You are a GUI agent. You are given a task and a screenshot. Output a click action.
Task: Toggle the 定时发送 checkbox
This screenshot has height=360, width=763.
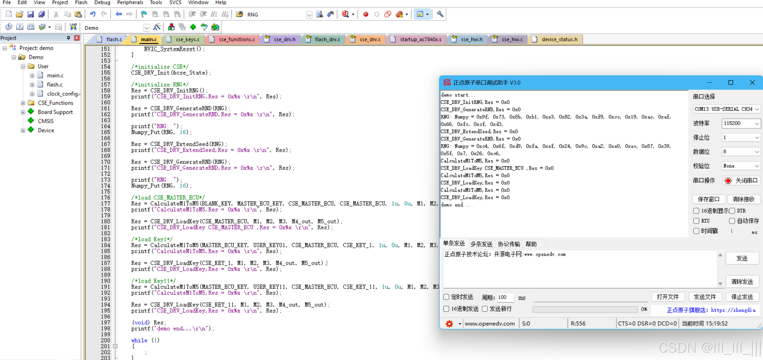pyautogui.click(x=446, y=297)
